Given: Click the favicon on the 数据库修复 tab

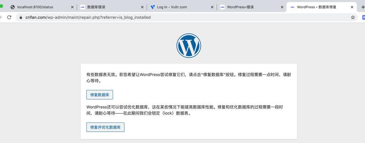Looking at the screenshot, I should [x=292, y=7].
